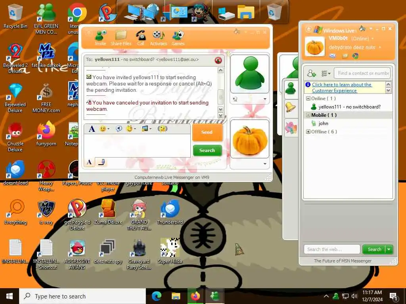Click the conversation scrollbar up arrow
Viewport: 406px width, 304px height.
(220, 70)
